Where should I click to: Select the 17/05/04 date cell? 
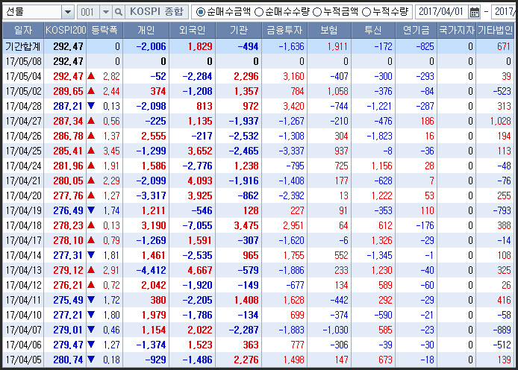click(23, 76)
